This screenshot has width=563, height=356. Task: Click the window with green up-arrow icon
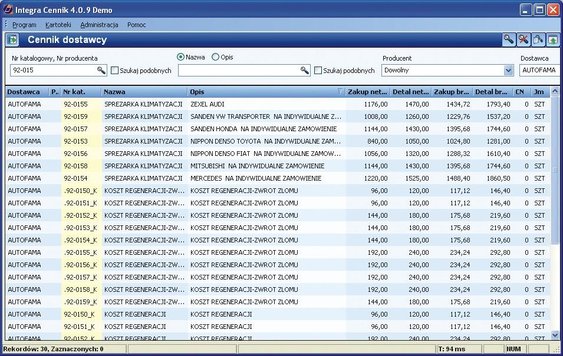(x=552, y=39)
